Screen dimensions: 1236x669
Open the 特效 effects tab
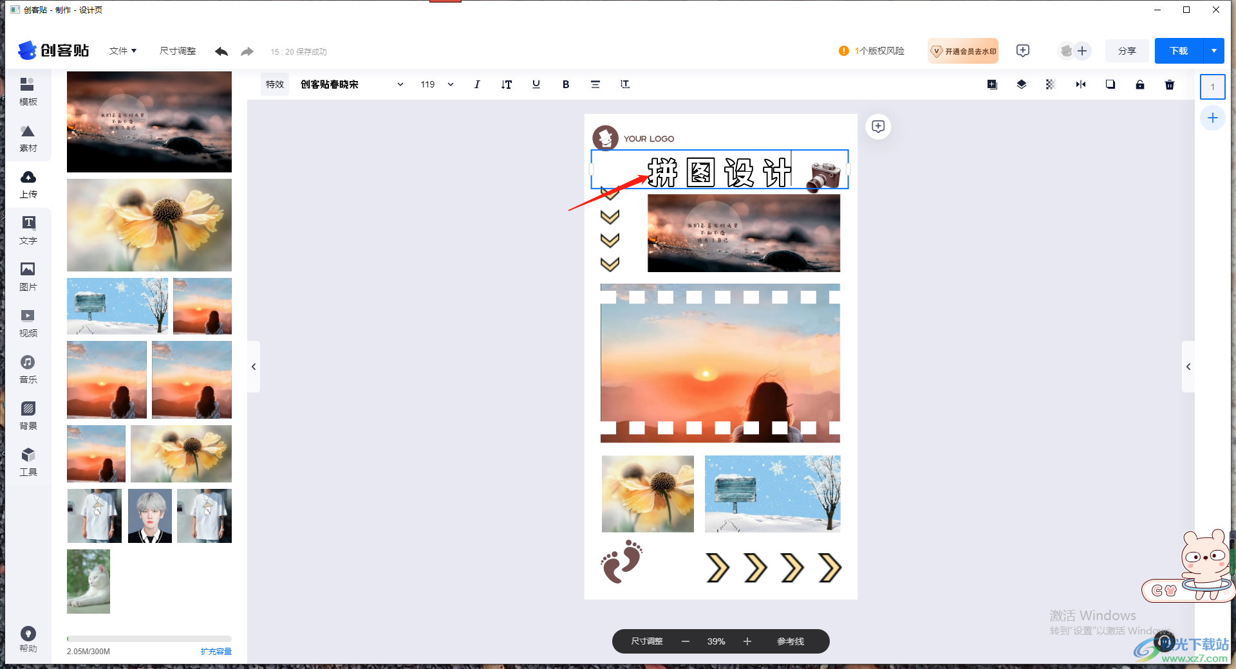click(x=275, y=84)
